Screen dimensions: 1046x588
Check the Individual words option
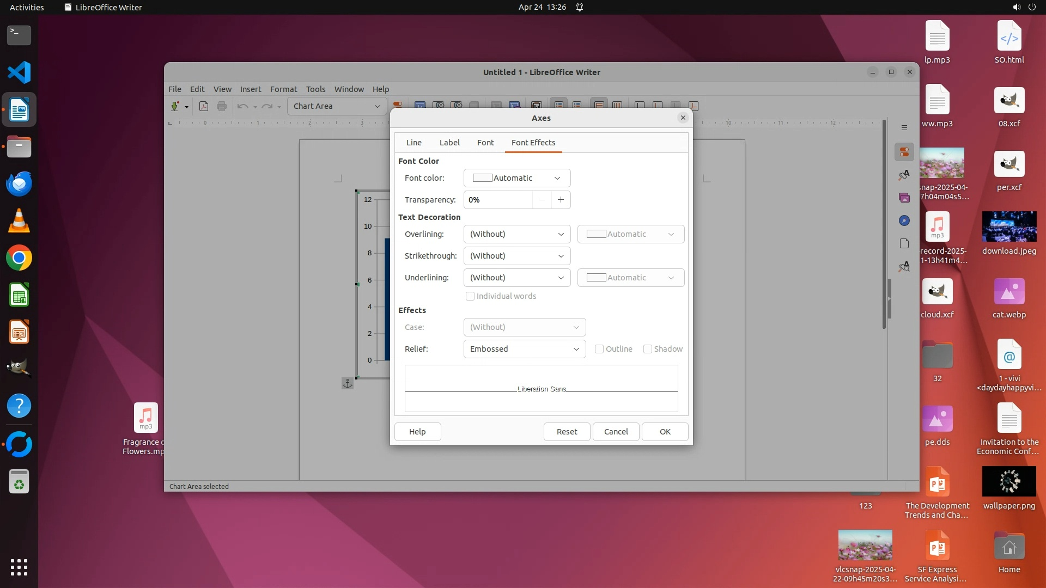coord(470,296)
